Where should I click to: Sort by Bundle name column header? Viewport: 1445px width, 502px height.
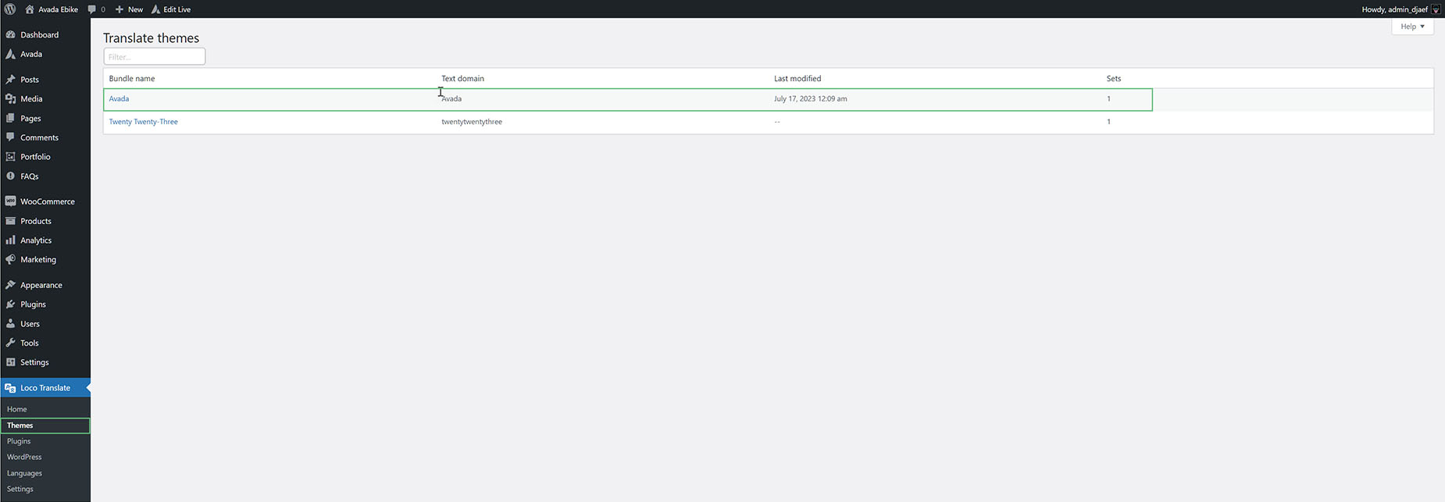pyautogui.click(x=132, y=78)
